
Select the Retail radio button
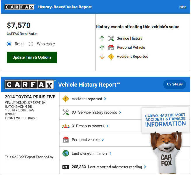(x=9, y=44)
